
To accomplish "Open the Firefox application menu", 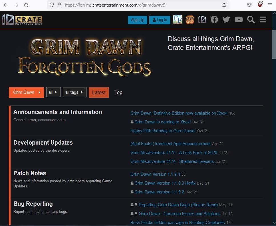I will (270, 5).
